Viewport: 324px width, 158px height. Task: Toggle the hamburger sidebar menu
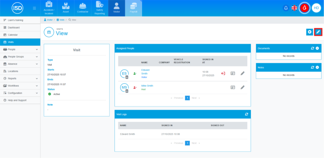(x=34, y=8)
